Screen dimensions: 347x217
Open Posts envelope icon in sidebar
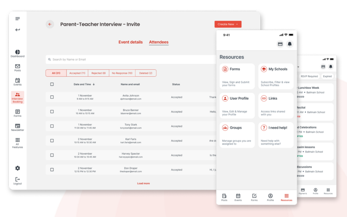click(x=18, y=66)
